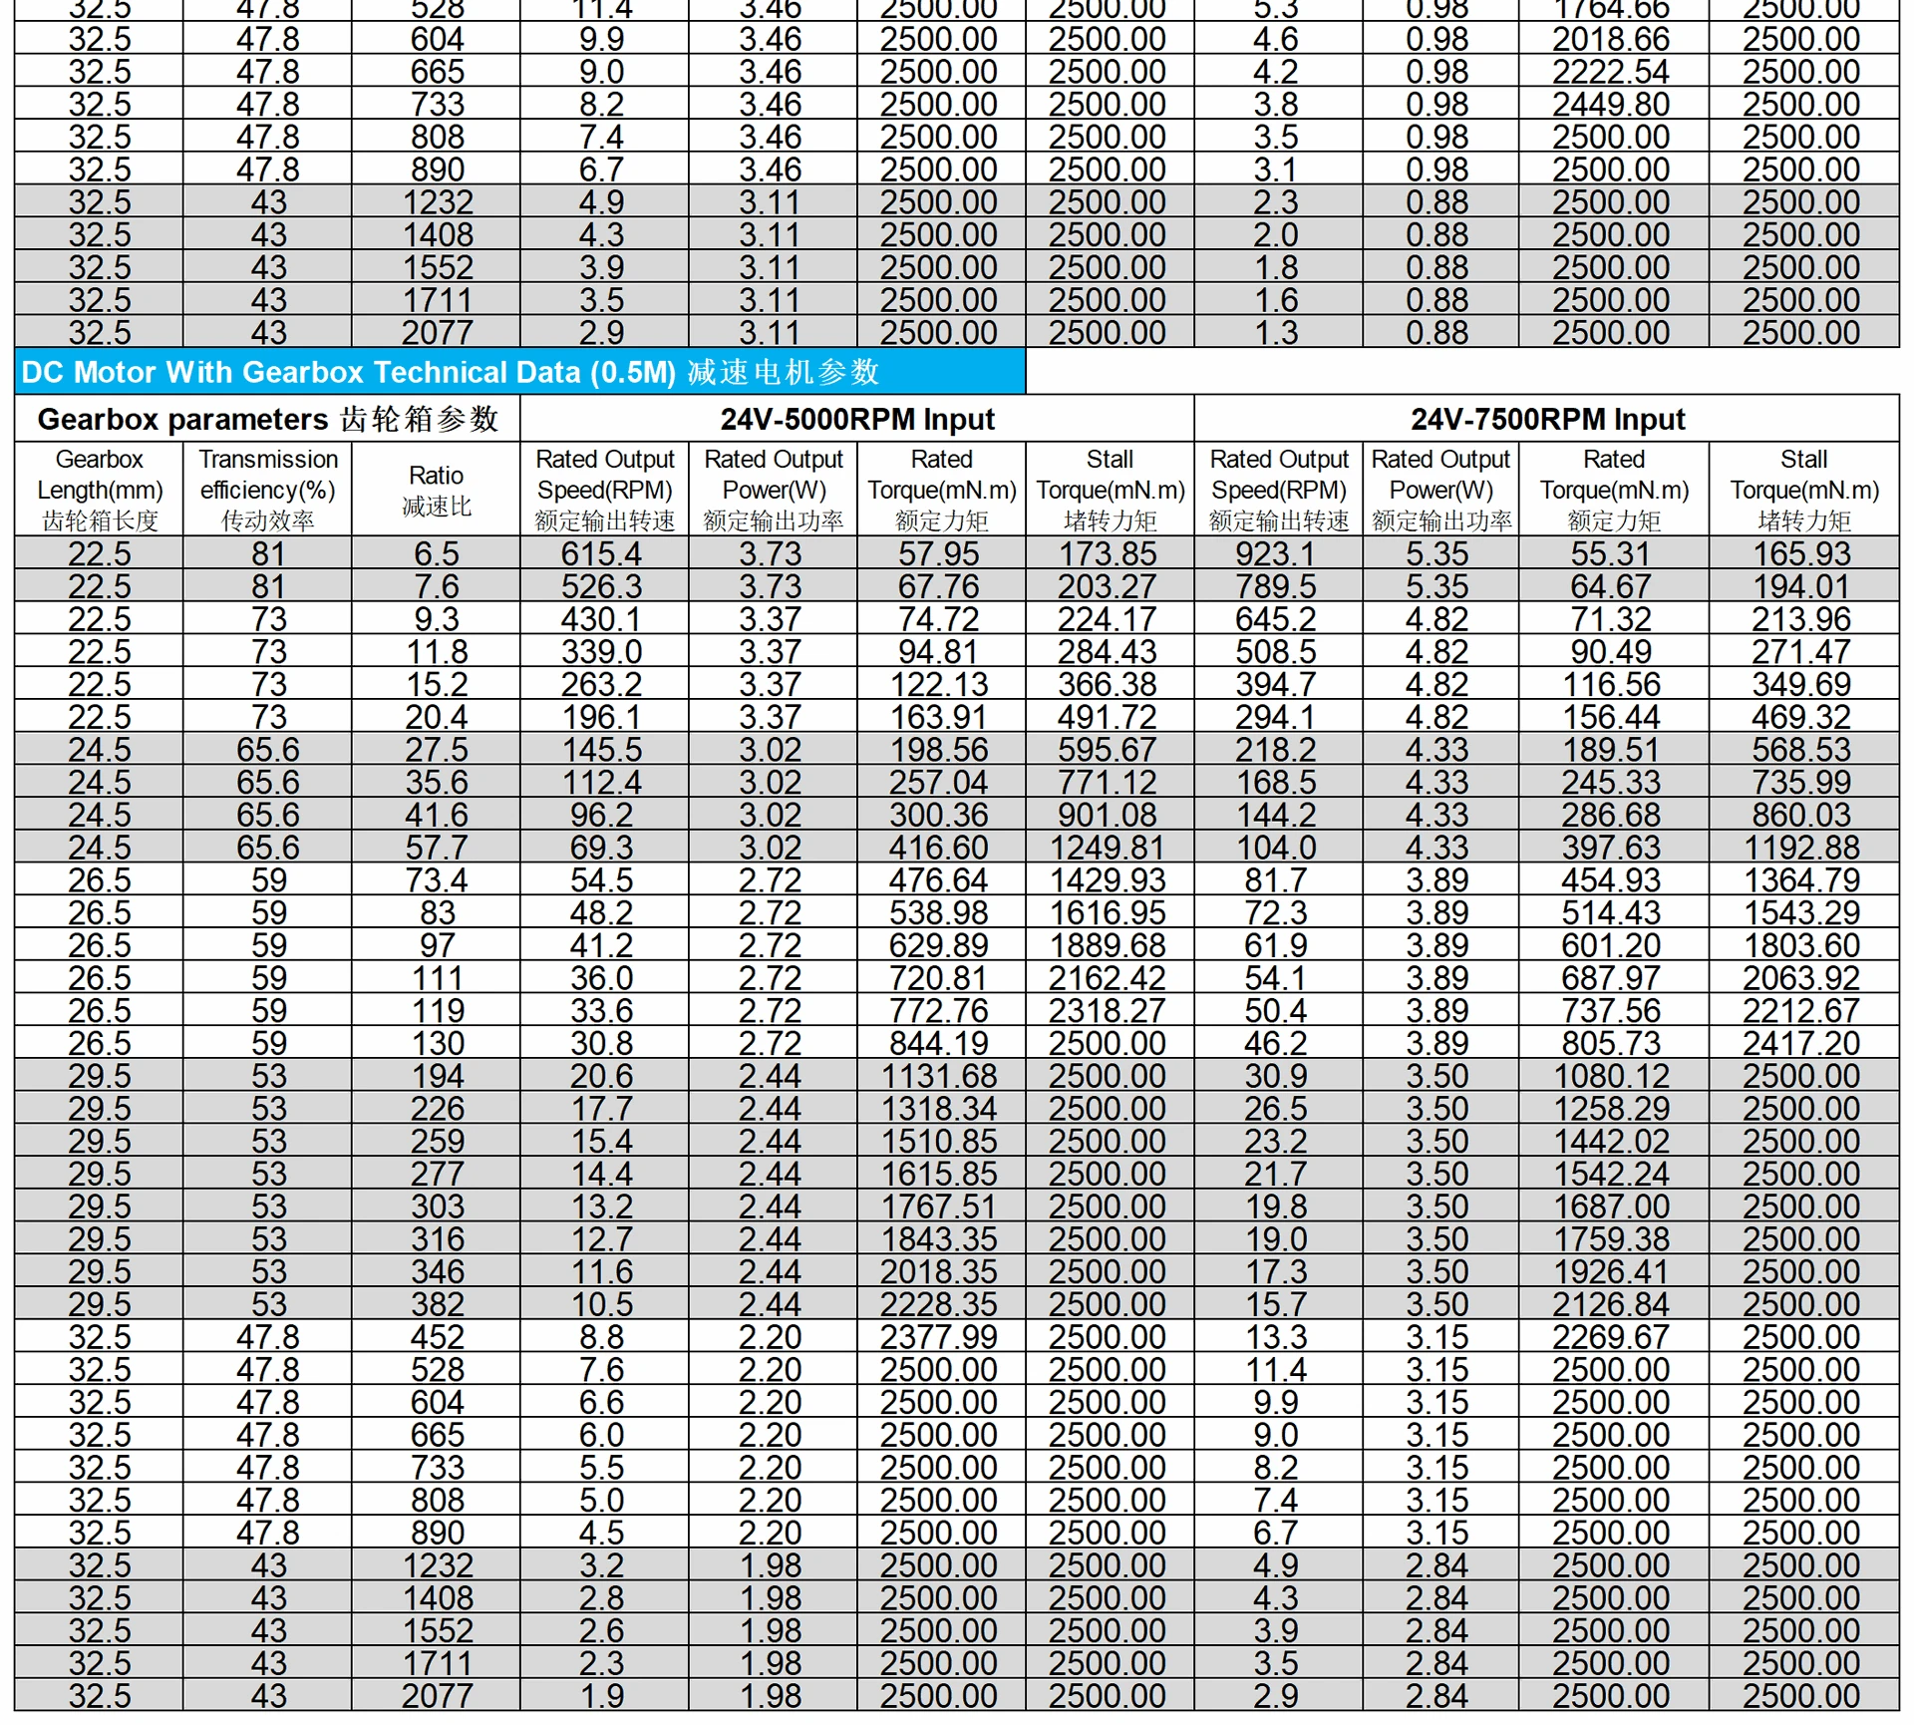Click Stall Torque header under 24V-7500RPM Input

coord(1804,490)
